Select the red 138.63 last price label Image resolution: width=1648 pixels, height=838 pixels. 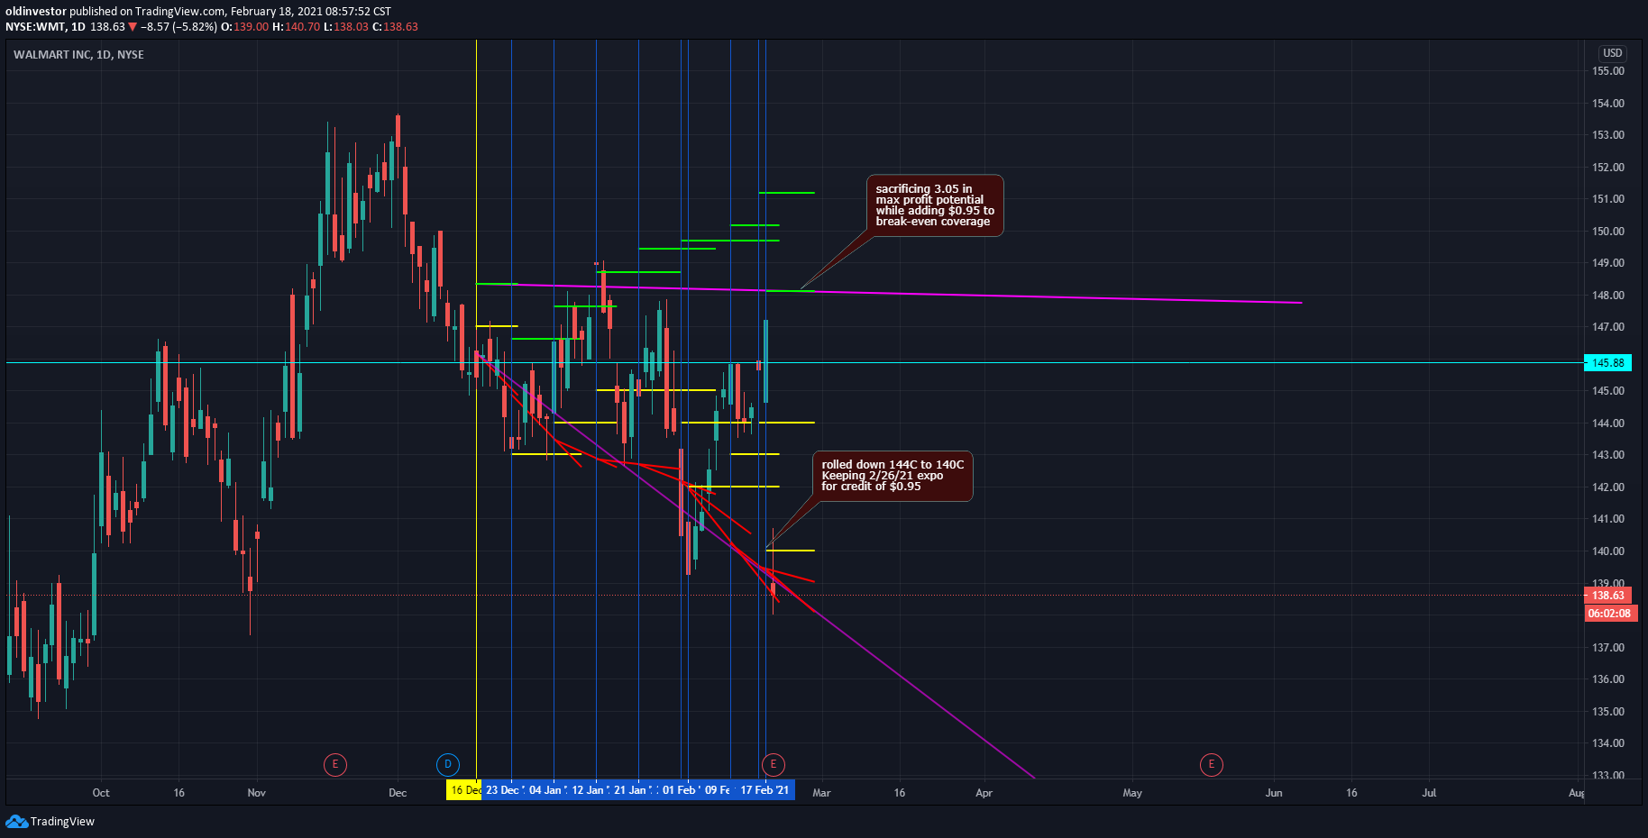(1607, 596)
